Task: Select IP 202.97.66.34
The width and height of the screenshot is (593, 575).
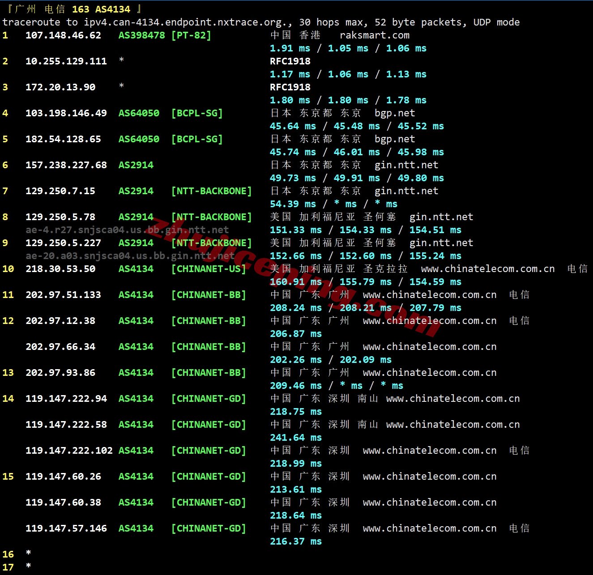Action: 60,347
